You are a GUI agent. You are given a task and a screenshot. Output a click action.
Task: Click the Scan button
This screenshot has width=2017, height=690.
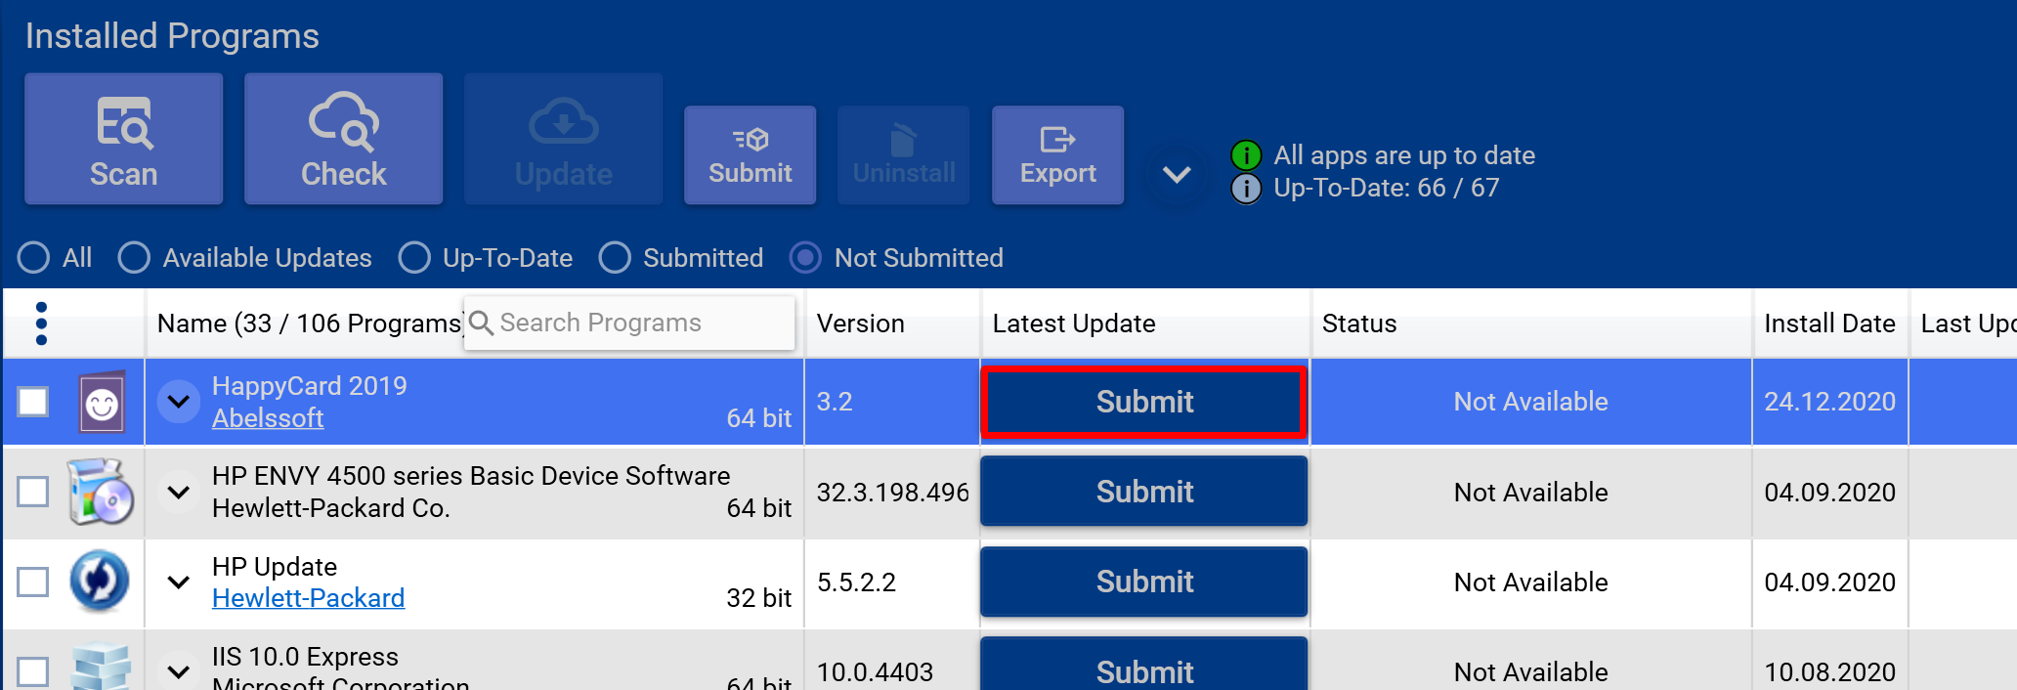[124, 139]
